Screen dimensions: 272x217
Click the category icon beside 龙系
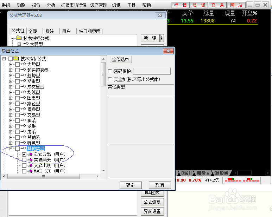coord(23,126)
